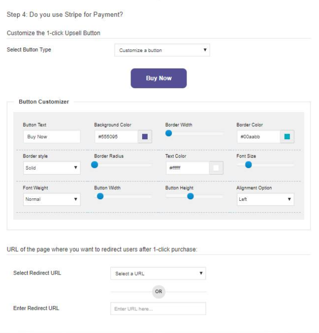Open the Select Redirect URL dropdown

click(x=158, y=273)
